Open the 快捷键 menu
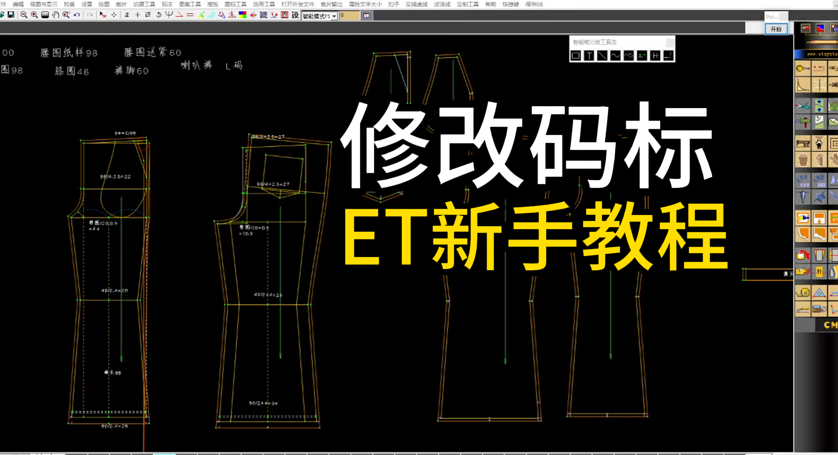 click(x=511, y=4)
